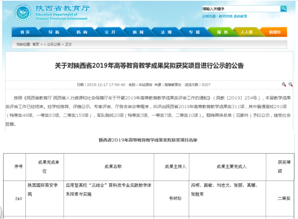The image size is (298, 219).
Task: Open the 法规 navigation tab
Action: (x=166, y=32)
